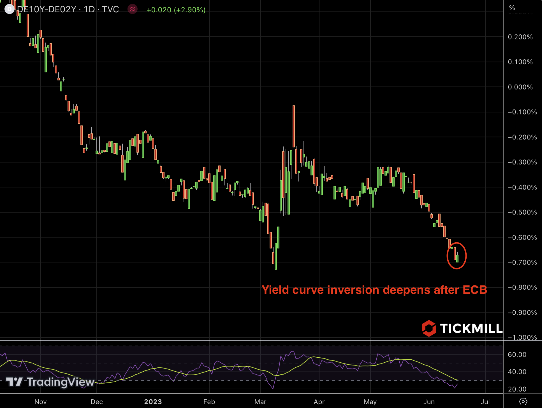Click the Nov label on time axis
The image size is (542, 408).
tap(41, 402)
